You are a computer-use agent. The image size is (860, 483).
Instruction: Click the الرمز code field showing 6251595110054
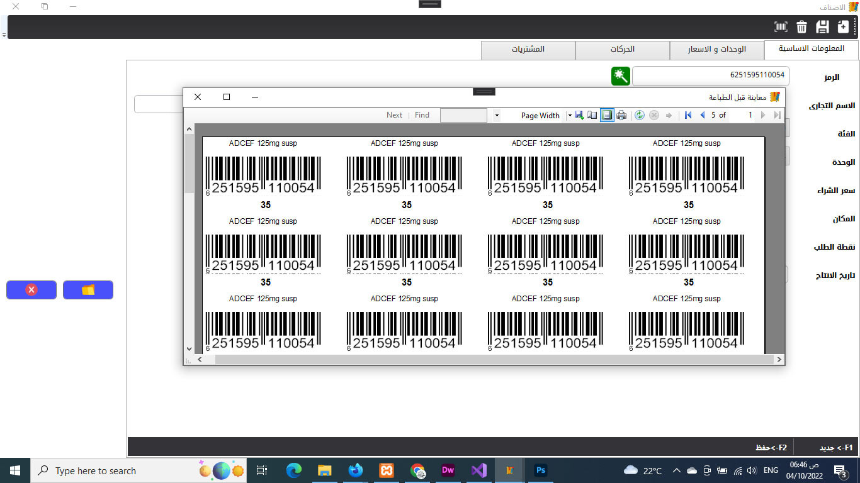(710, 75)
